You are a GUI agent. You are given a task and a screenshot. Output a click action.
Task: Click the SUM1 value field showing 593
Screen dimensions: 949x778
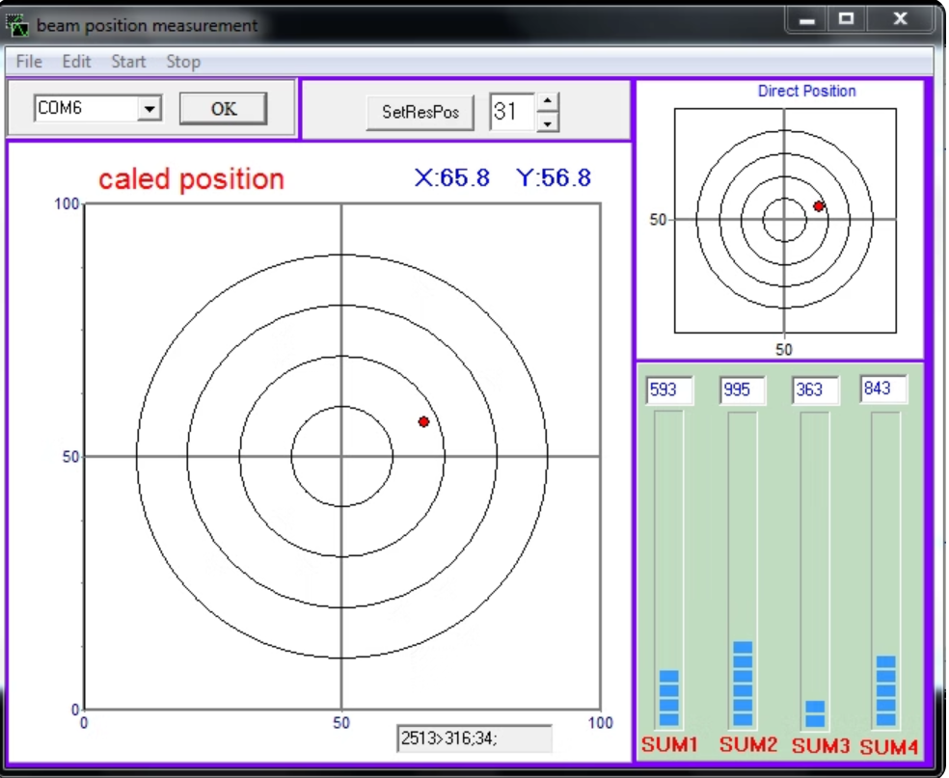tap(668, 390)
